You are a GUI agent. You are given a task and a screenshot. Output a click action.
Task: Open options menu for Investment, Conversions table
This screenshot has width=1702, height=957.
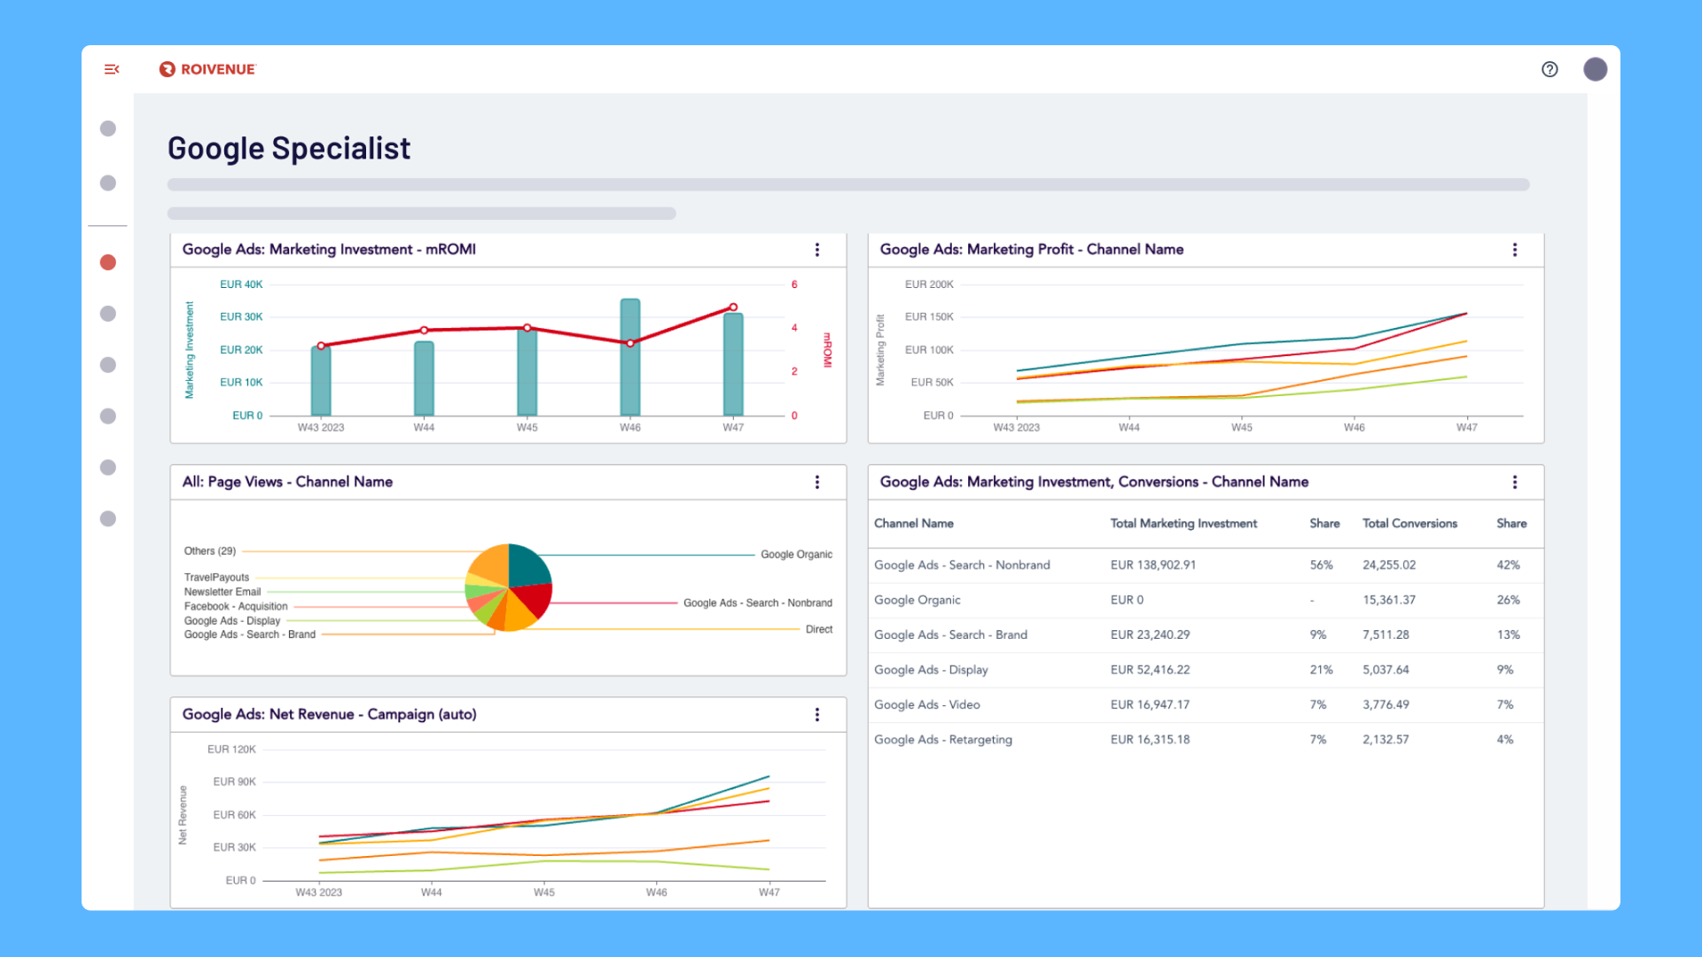click(1515, 482)
